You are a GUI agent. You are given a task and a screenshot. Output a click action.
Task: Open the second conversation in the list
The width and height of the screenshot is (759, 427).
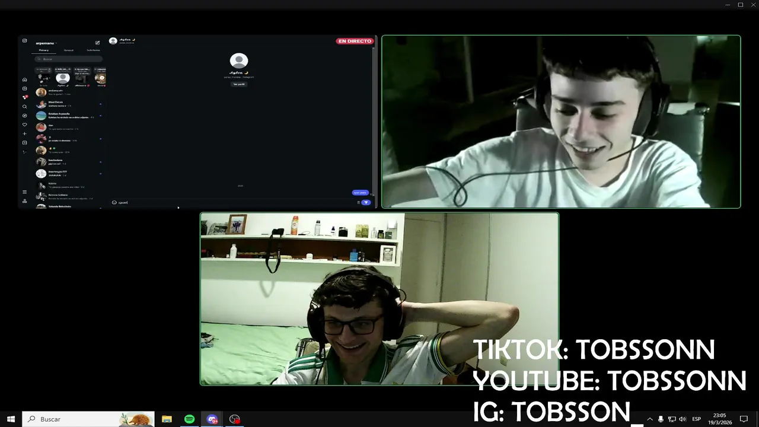click(x=70, y=104)
